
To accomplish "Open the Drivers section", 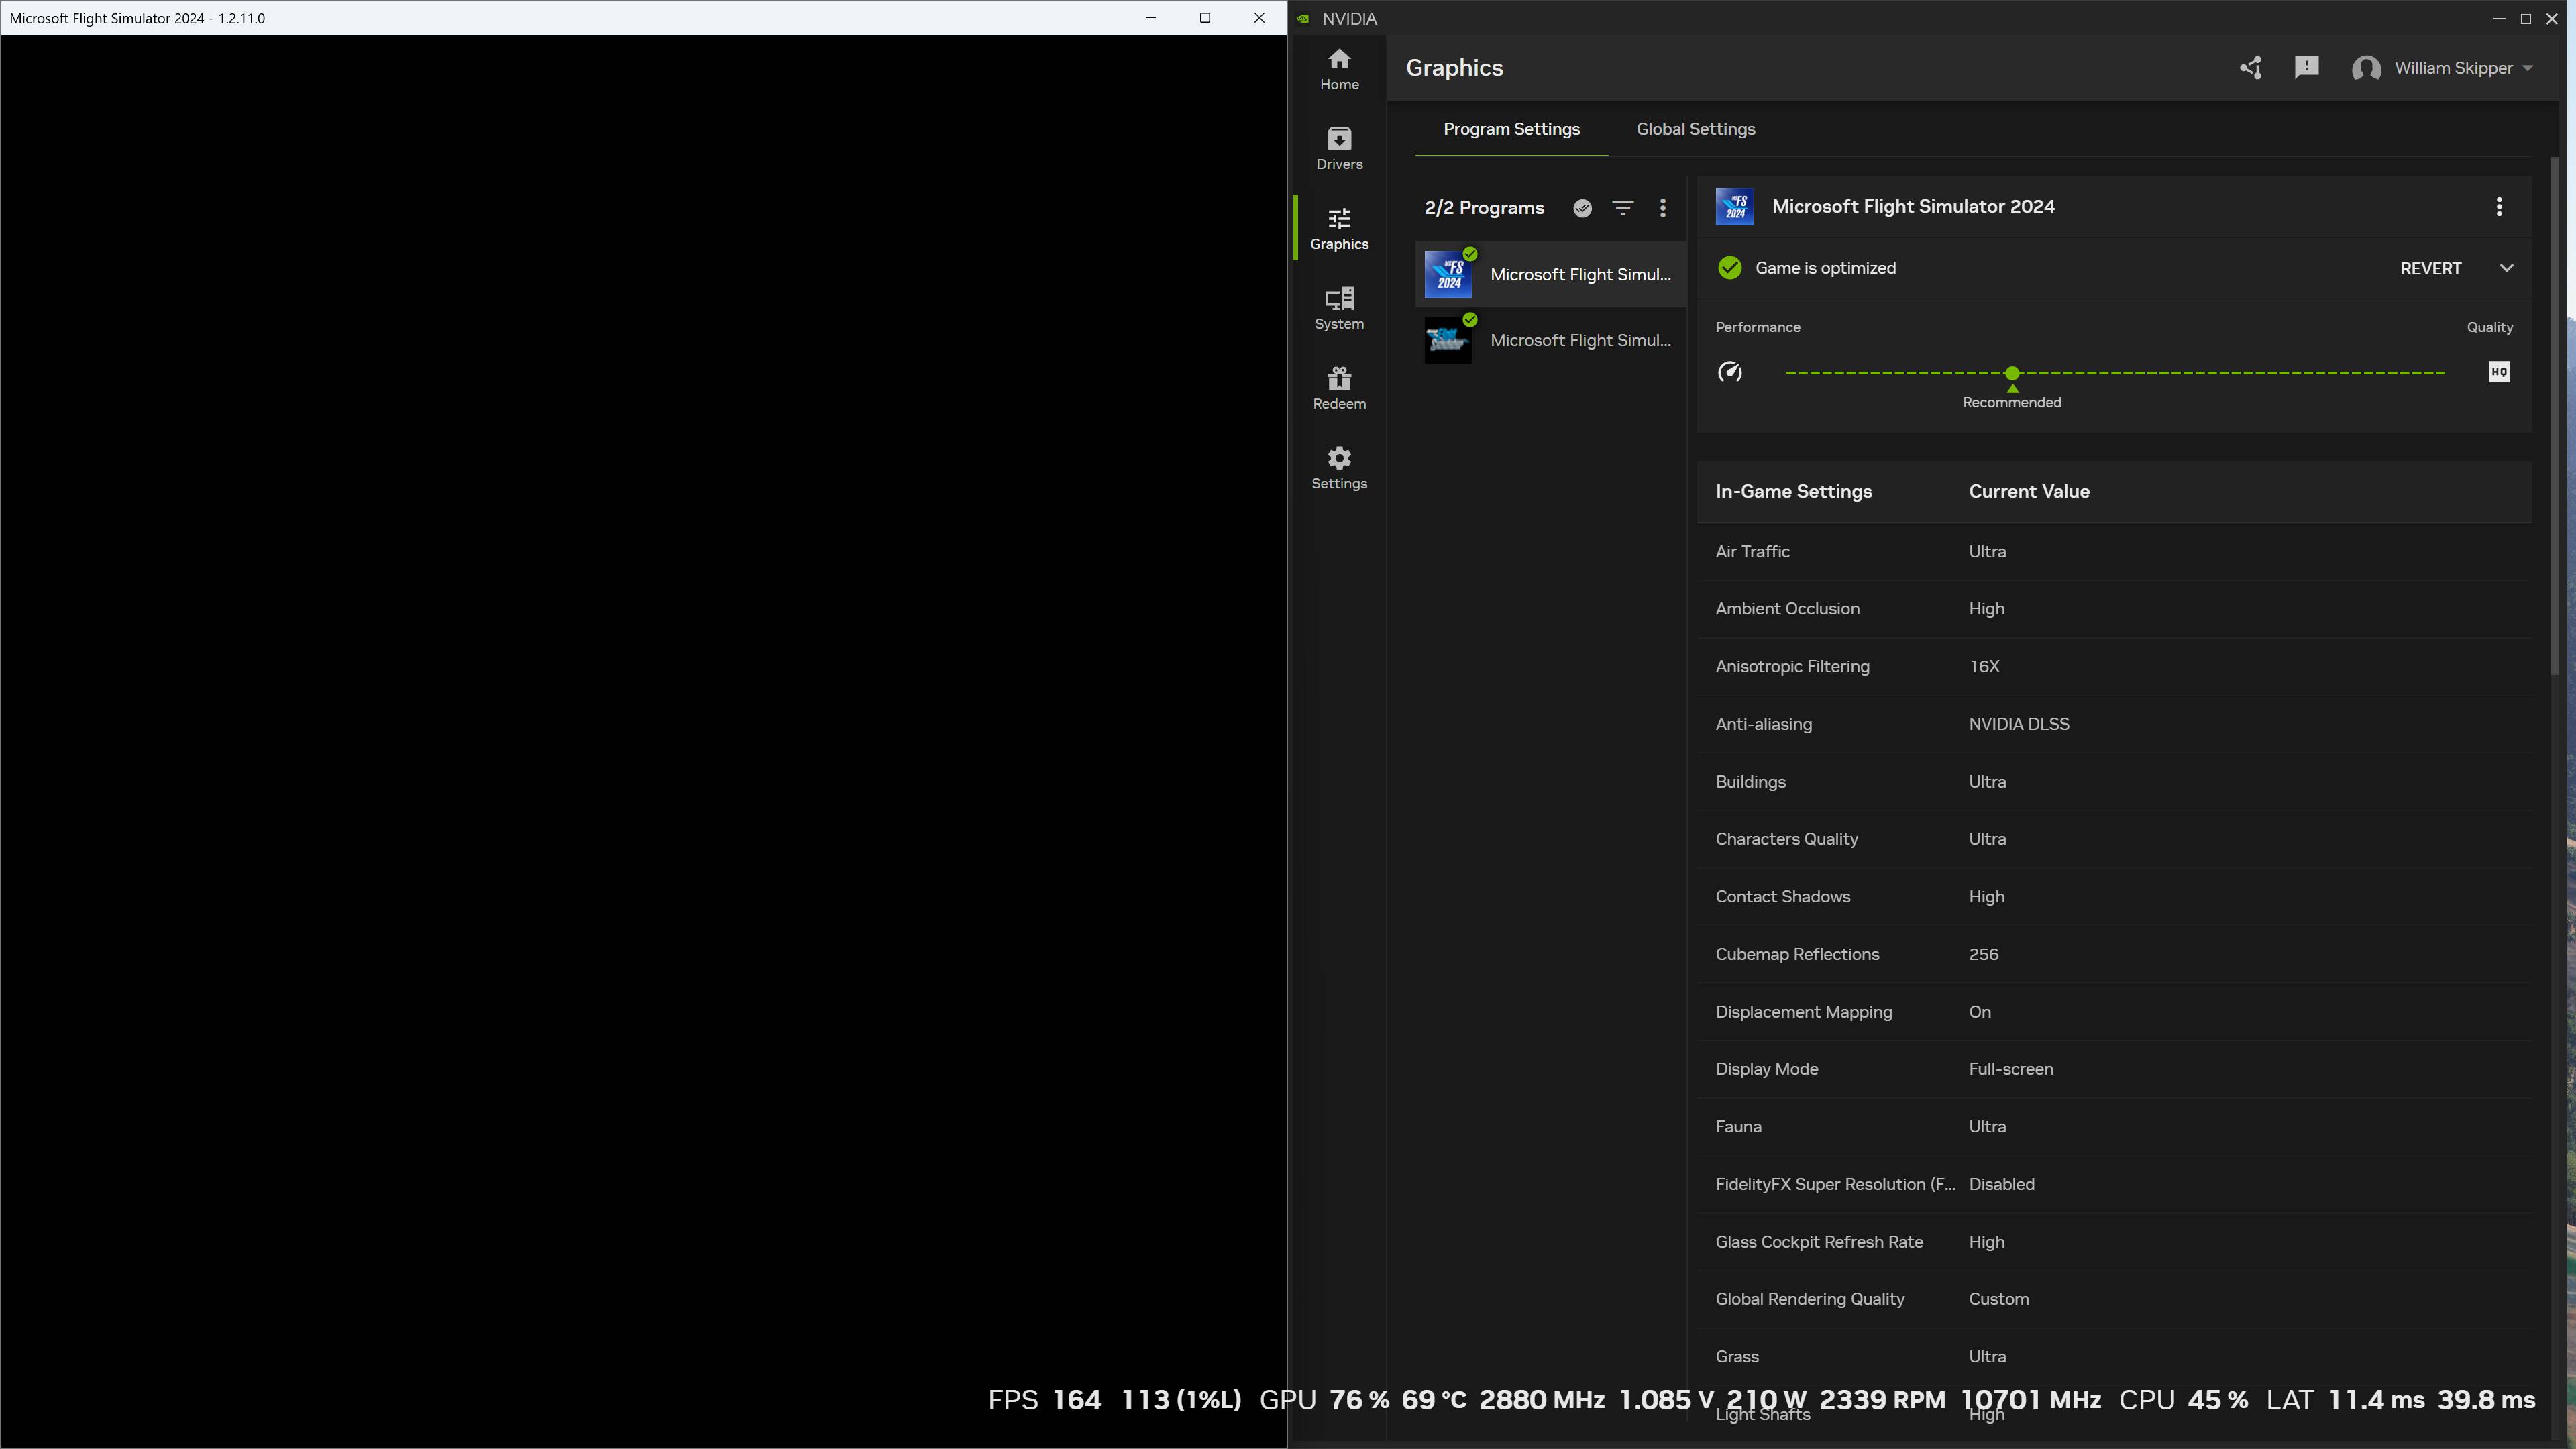I will tap(1339, 149).
